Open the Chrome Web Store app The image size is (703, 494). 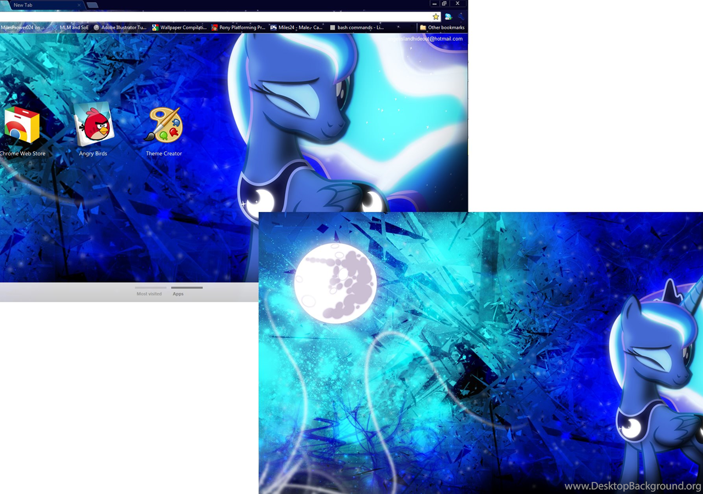click(x=22, y=132)
